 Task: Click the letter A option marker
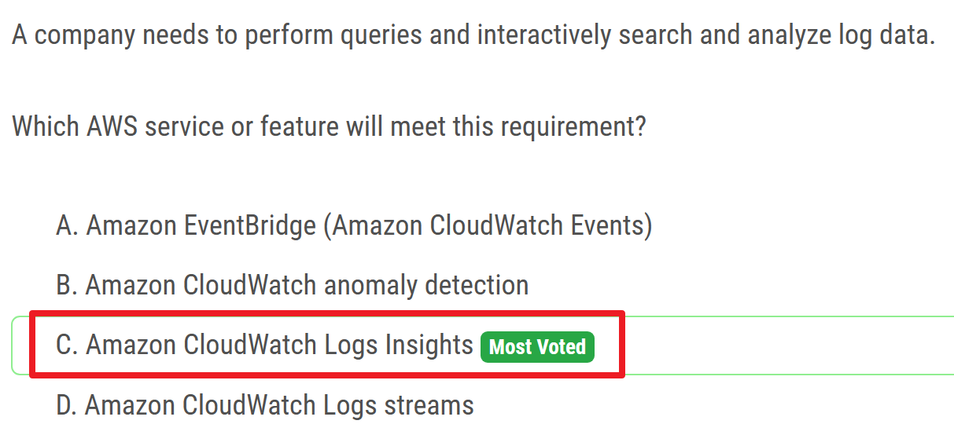[66, 226]
